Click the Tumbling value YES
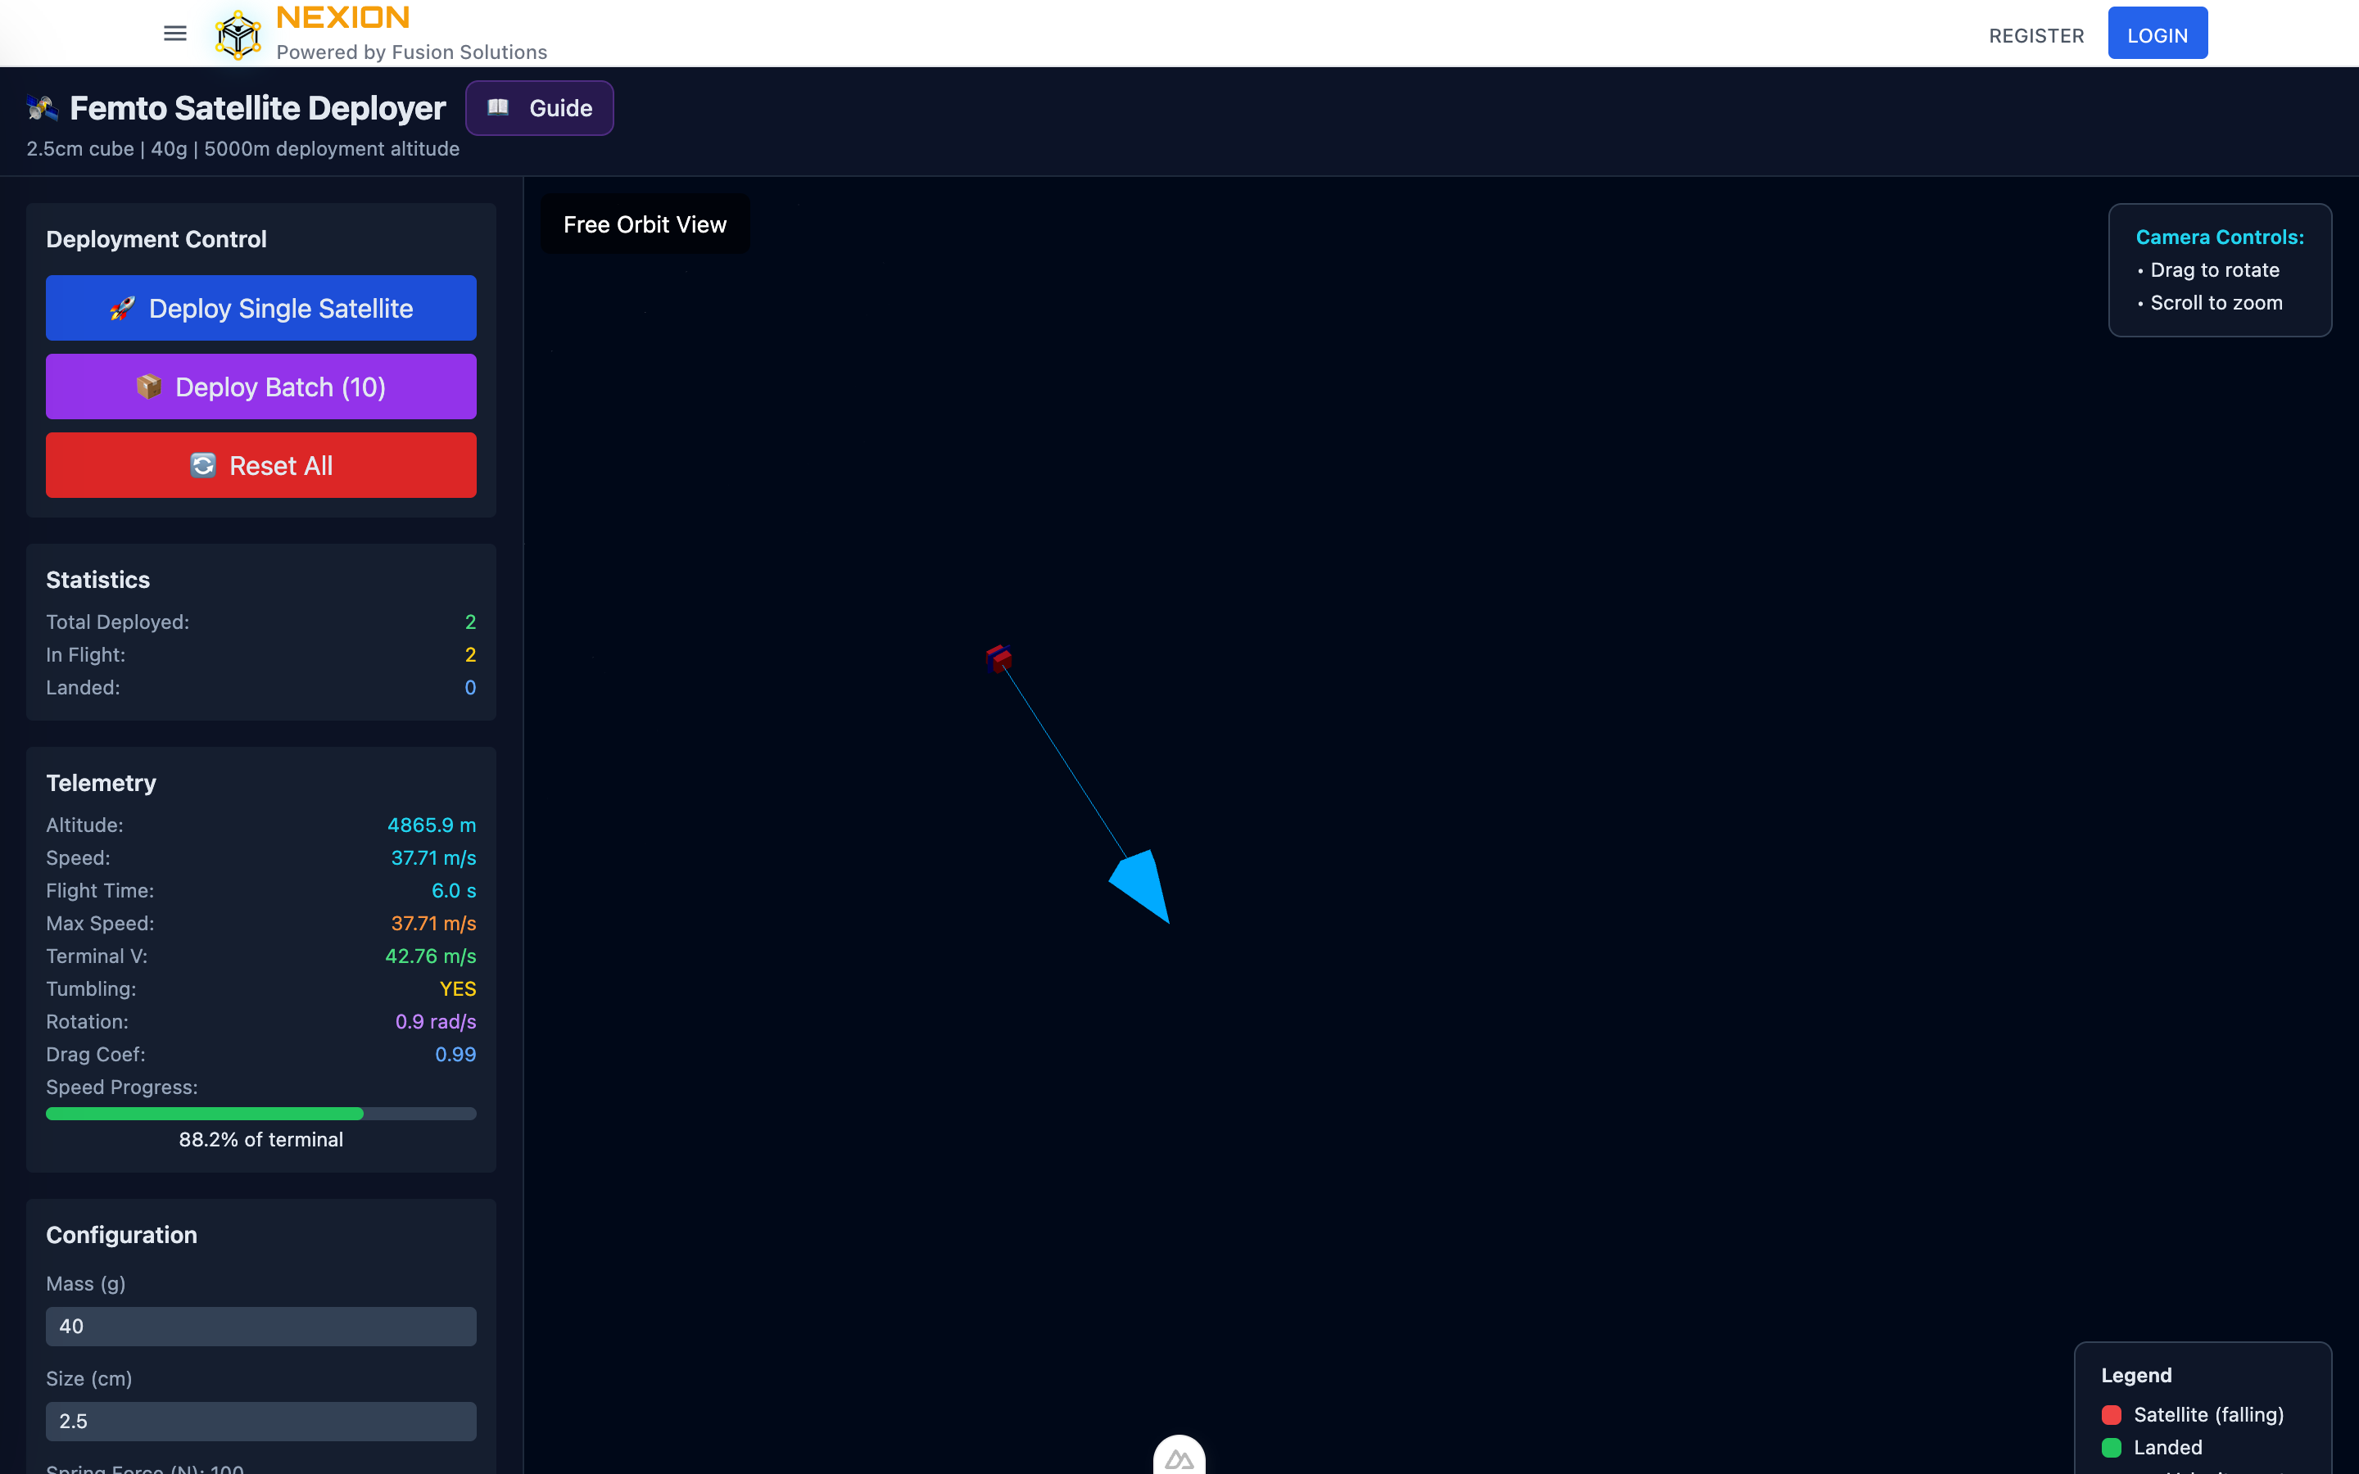 458,988
